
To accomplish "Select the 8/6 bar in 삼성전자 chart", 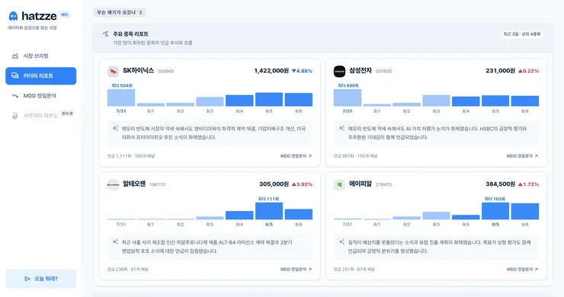I will [525, 101].
